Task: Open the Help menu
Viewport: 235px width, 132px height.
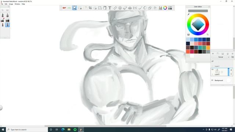Action: (x=23, y=4)
